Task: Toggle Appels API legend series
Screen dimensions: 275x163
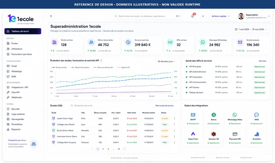Action: pos(123,67)
